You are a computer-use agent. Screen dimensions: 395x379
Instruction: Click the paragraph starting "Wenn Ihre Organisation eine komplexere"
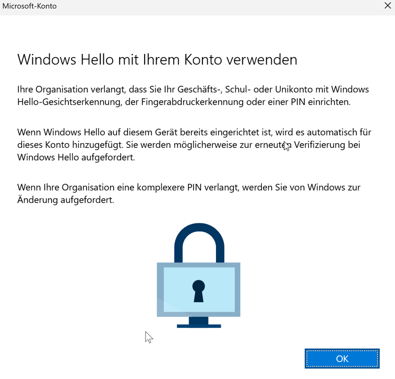(188, 193)
